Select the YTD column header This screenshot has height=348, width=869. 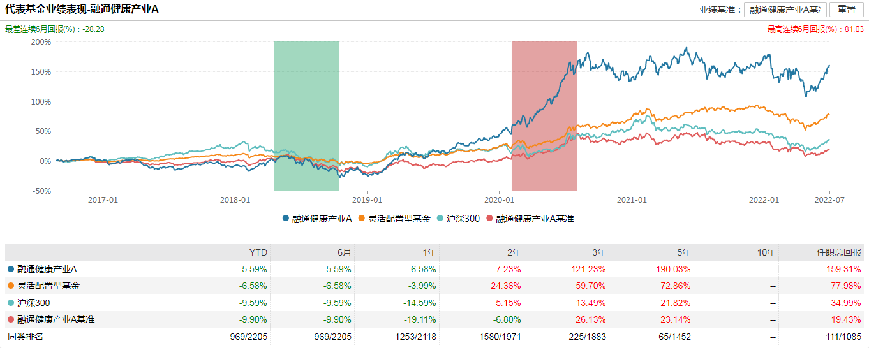(258, 252)
